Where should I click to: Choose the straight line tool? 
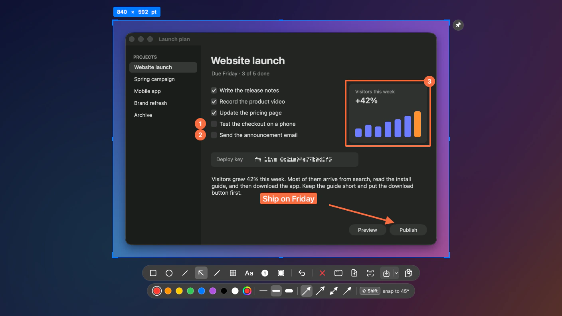185,273
